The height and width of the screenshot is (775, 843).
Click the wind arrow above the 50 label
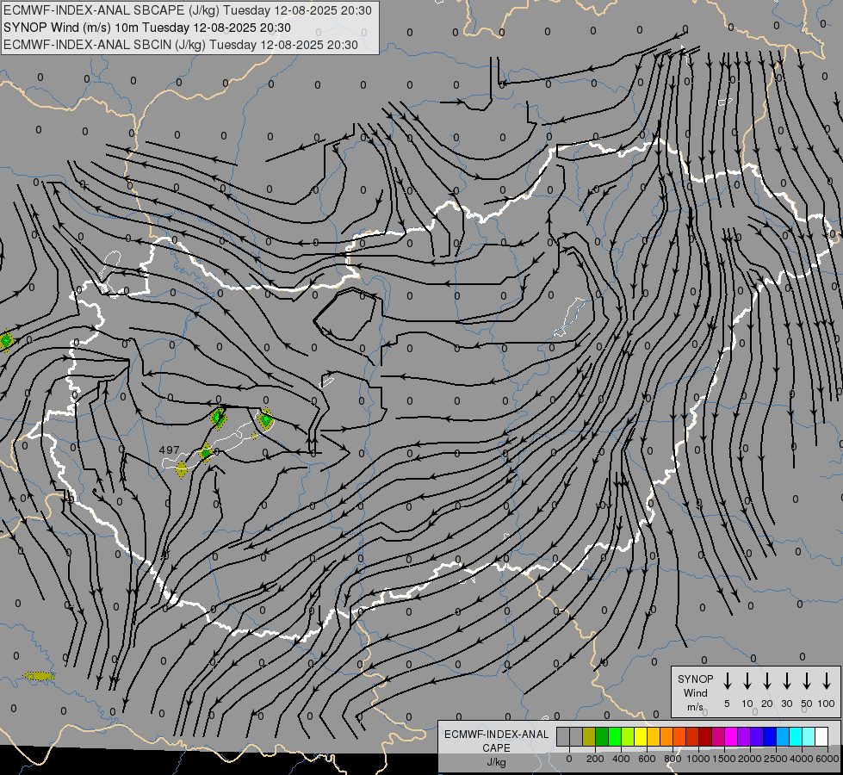(x=807, y=680)
